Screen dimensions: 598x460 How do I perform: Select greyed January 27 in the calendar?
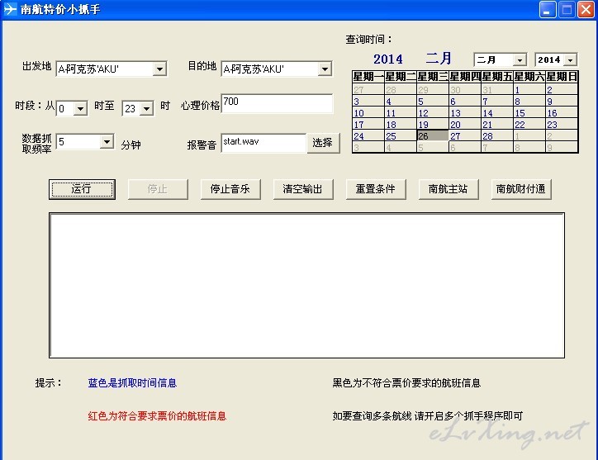pyautogui.click(x=368, y=90)
